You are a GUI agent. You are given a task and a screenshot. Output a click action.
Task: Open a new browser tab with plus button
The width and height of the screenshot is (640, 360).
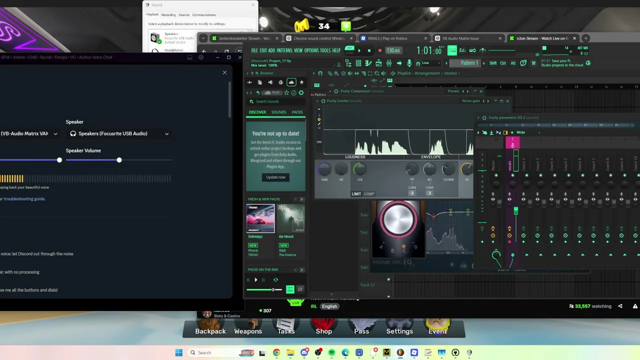(586, 38)
